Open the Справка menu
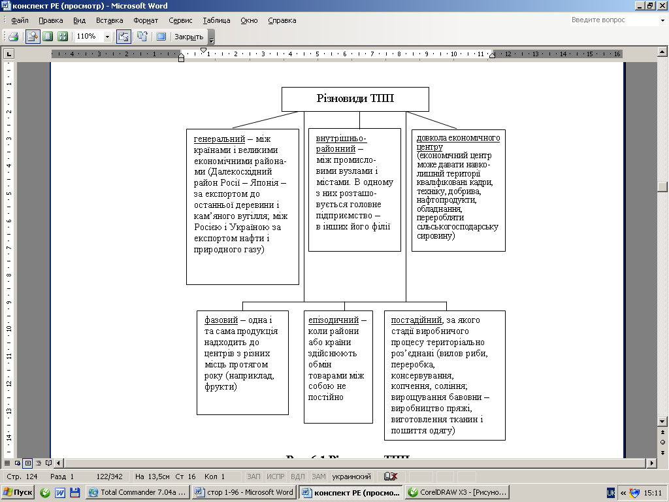The image size is (669, 502). pos(282,20)
